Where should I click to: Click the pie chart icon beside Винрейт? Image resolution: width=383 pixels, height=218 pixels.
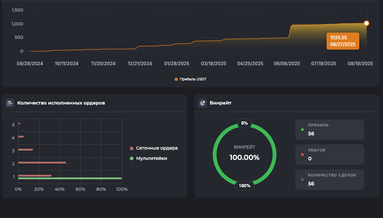(x=202, y=103)
